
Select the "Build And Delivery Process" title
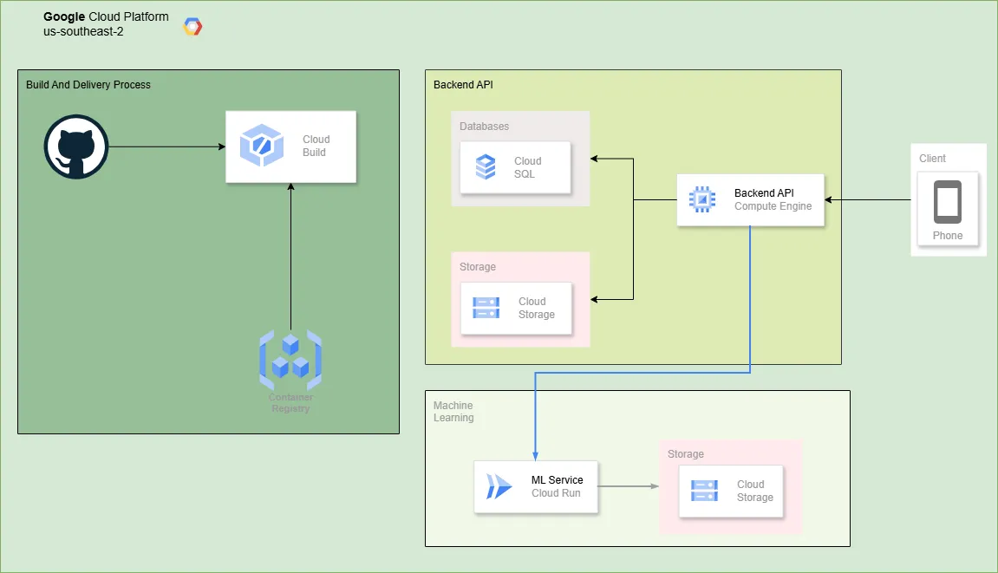coord(88,85)
